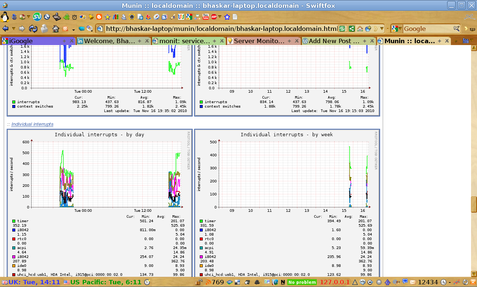Viewport: 477px width, 287px height.
Task: Click the RSS feed bookmark icon
Action: pyautogui.click(x=164, y=17)
